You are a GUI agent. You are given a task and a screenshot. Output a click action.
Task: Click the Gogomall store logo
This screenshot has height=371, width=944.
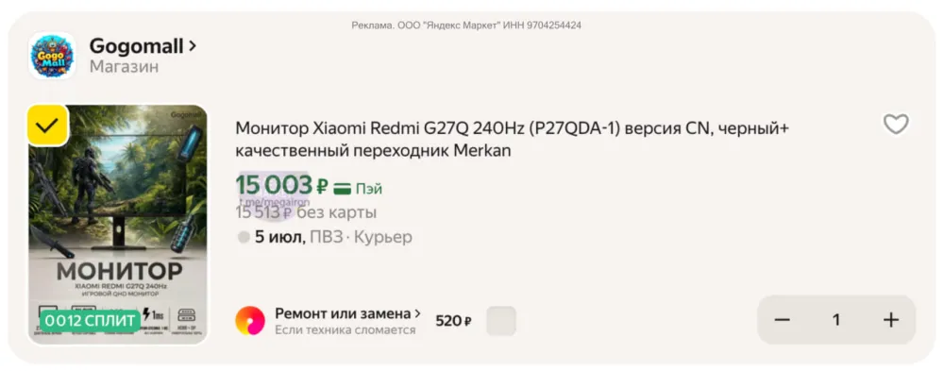coord(52,56)
